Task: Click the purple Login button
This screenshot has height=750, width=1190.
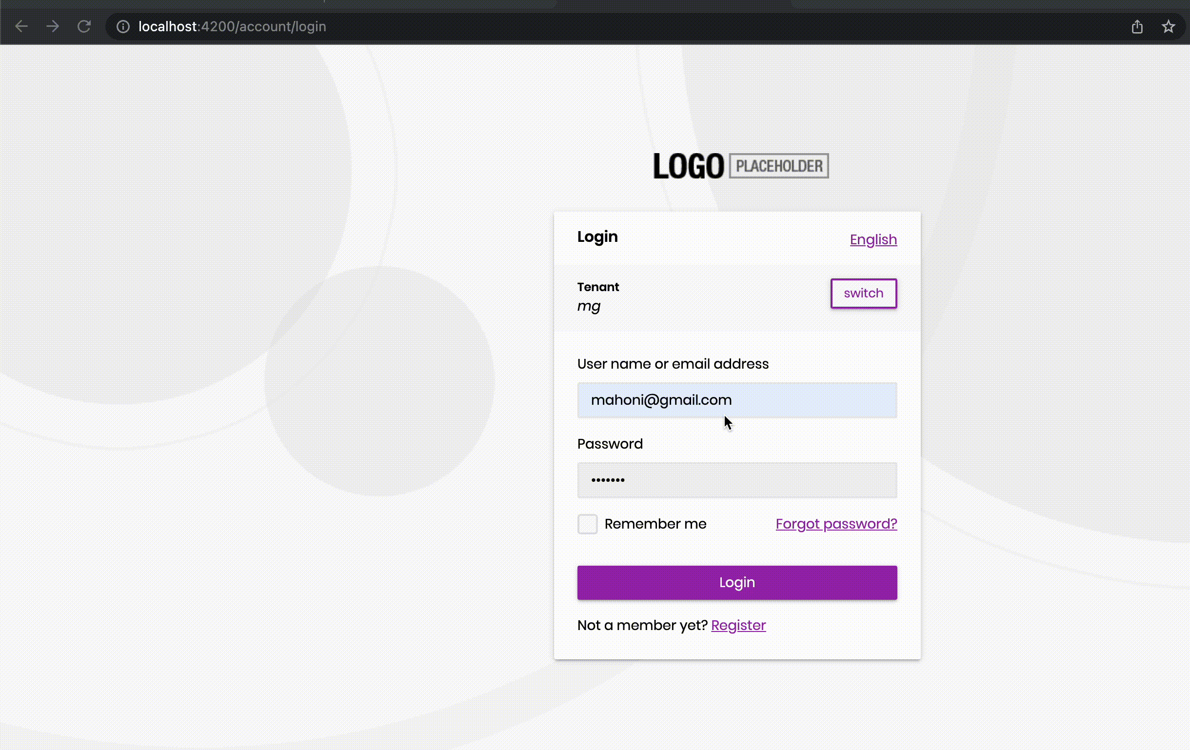Action: coord(736,583)
